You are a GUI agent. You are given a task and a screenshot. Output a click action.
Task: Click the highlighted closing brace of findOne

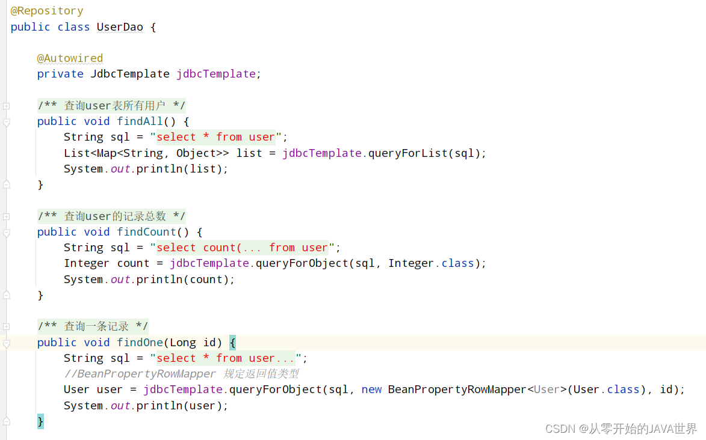40,421
